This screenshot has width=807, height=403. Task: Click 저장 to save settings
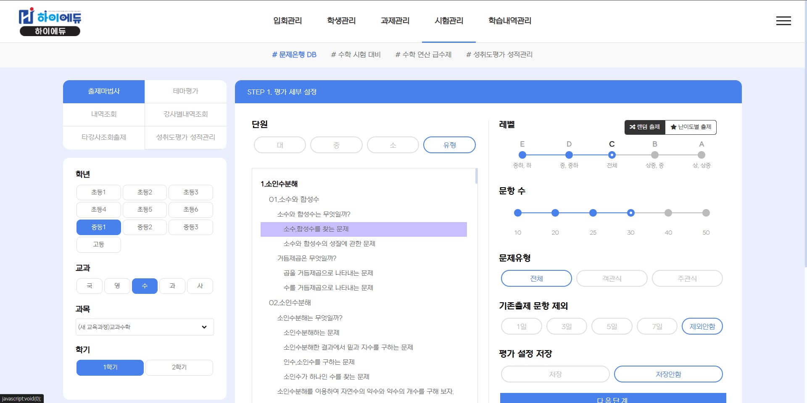[x=555, y=374]
